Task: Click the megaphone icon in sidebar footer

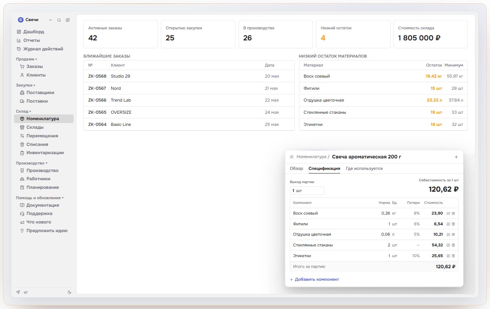Action: click(25, 292)
